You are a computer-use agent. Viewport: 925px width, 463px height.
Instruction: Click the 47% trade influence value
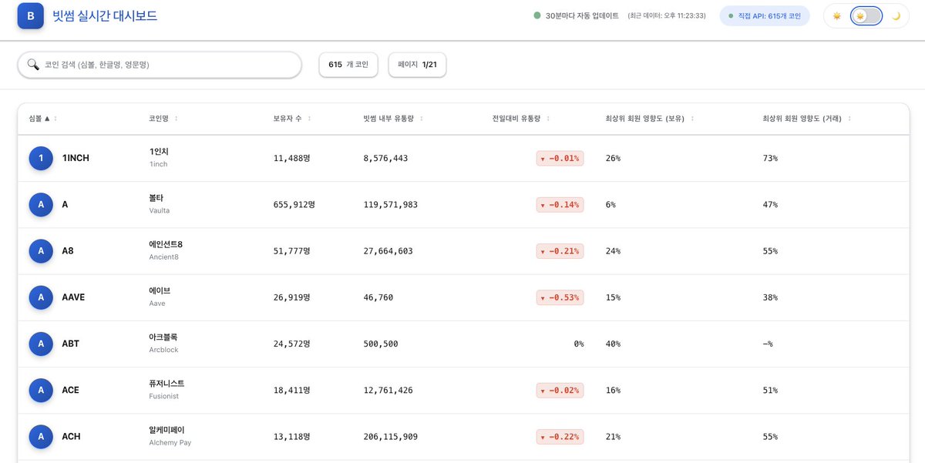[x=770, y=204]
